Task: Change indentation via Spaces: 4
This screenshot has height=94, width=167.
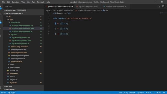Action: [141, 93]
